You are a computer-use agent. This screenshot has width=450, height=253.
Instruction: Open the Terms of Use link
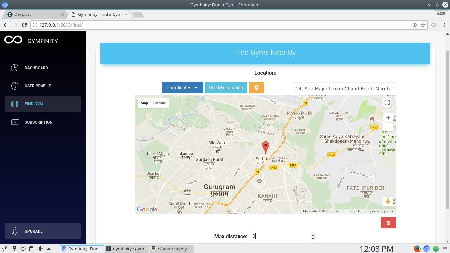point(352,211)
